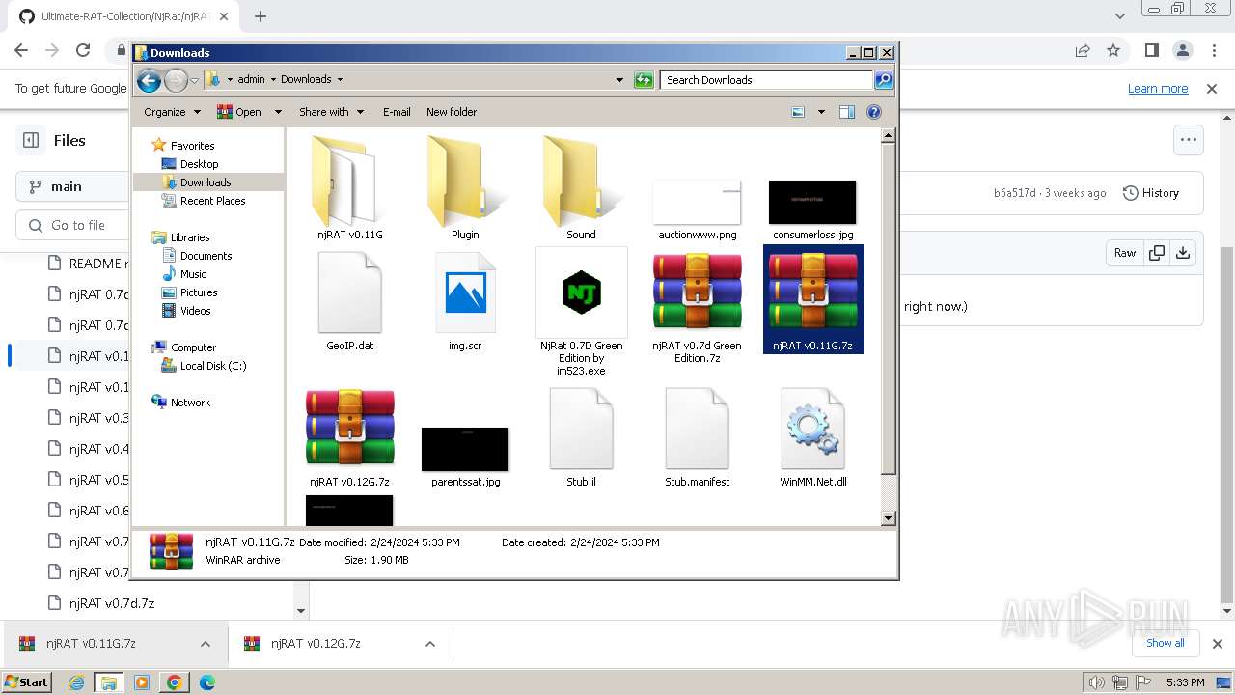Expand address bar history dropdown

[x=619, y=80]
